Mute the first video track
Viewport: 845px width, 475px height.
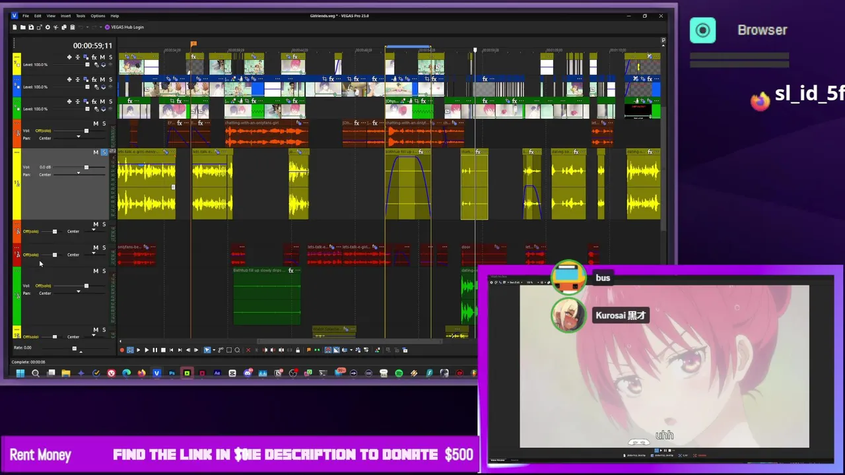tap(102, 57)
